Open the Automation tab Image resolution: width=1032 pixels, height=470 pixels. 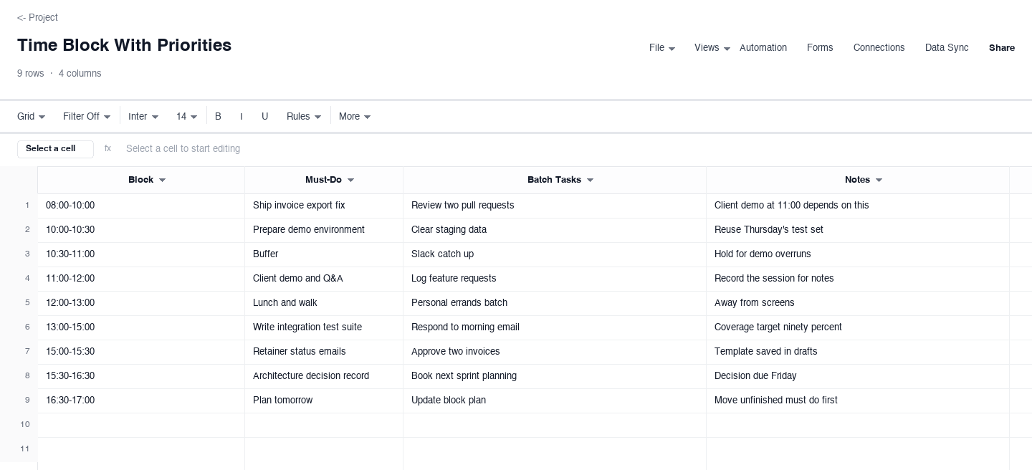pos(763,48)
